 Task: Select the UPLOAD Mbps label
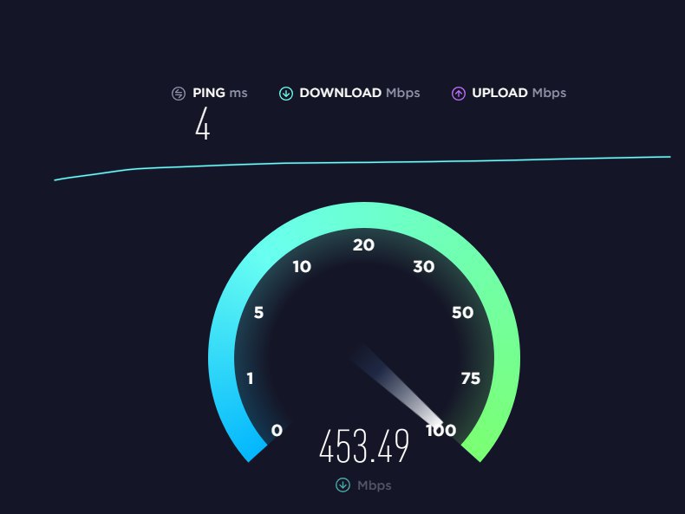click(x=519, y=93)
